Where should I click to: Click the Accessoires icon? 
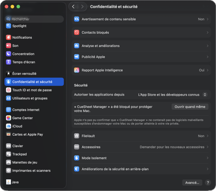click(77, 147)
